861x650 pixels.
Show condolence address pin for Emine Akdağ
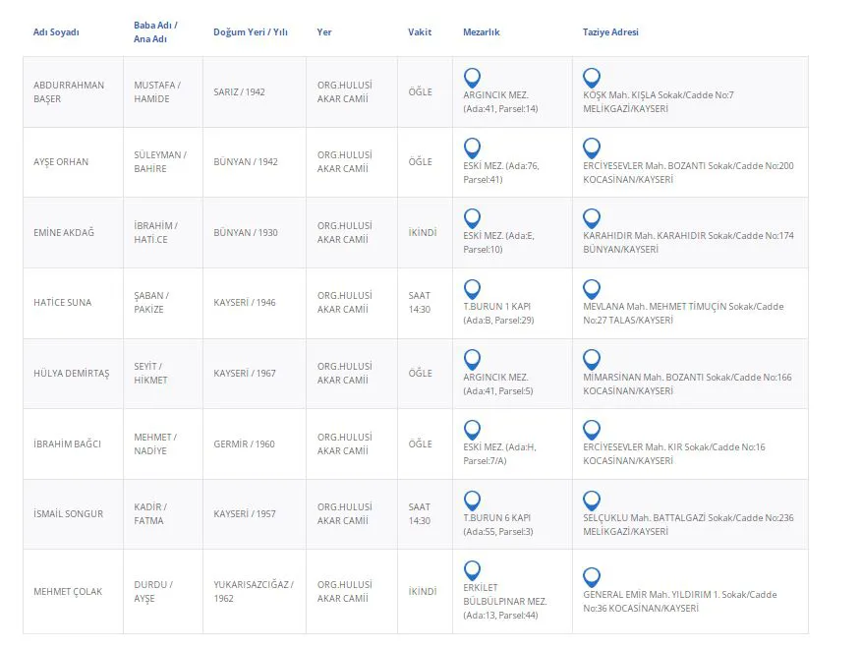[592, 218]
